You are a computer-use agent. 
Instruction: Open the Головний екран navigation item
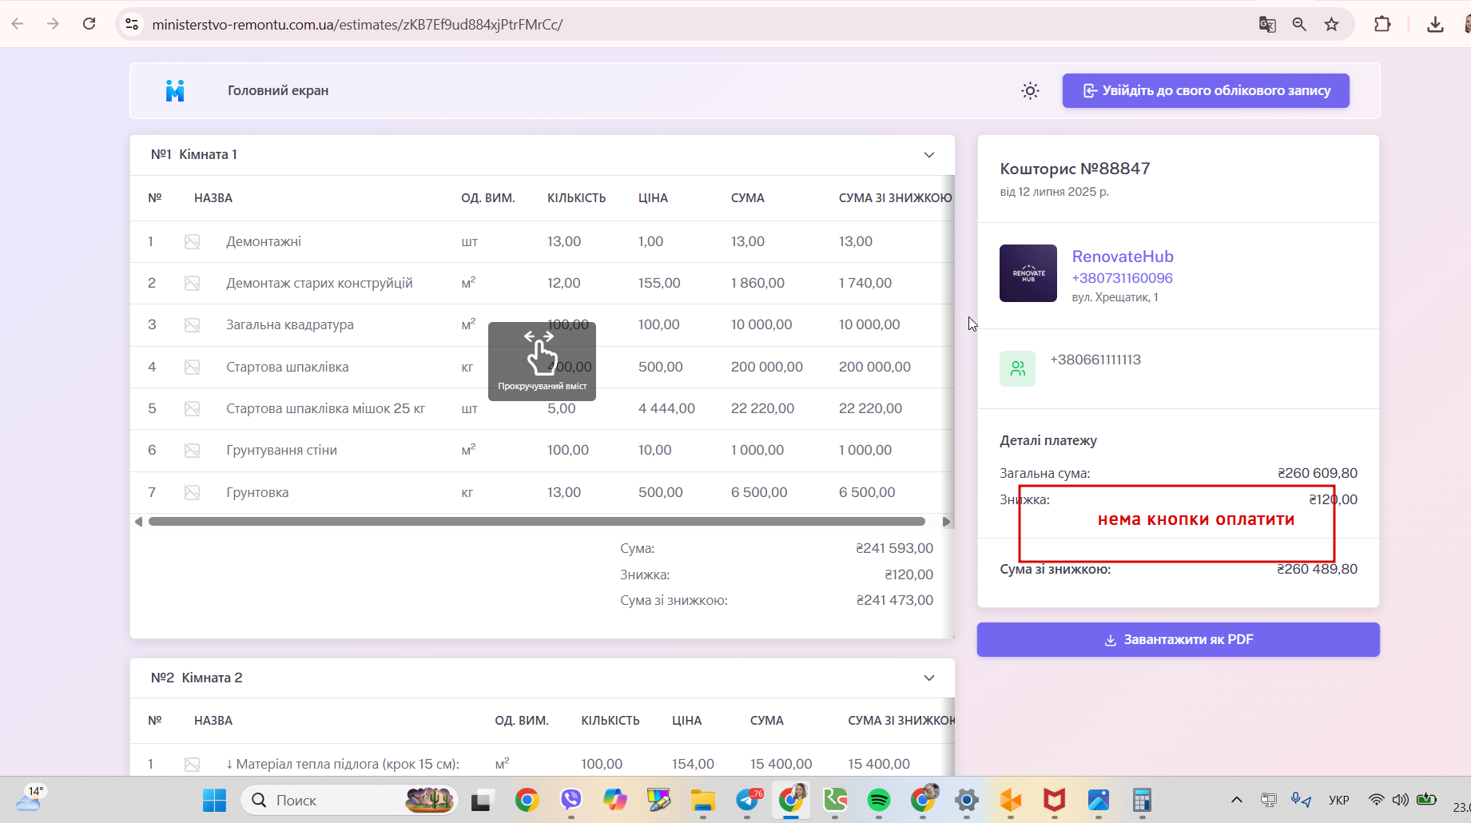click(x=278, y=91)
